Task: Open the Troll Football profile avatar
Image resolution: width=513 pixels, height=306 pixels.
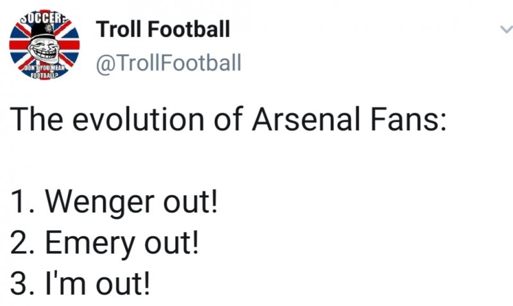Action: tap(44, 46)
